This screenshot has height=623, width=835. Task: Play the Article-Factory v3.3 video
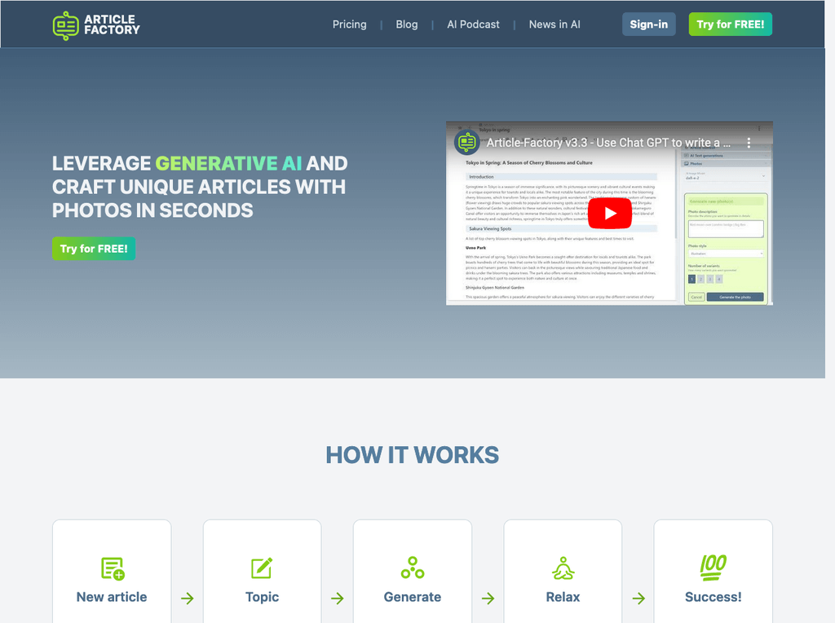pos(609,213)
